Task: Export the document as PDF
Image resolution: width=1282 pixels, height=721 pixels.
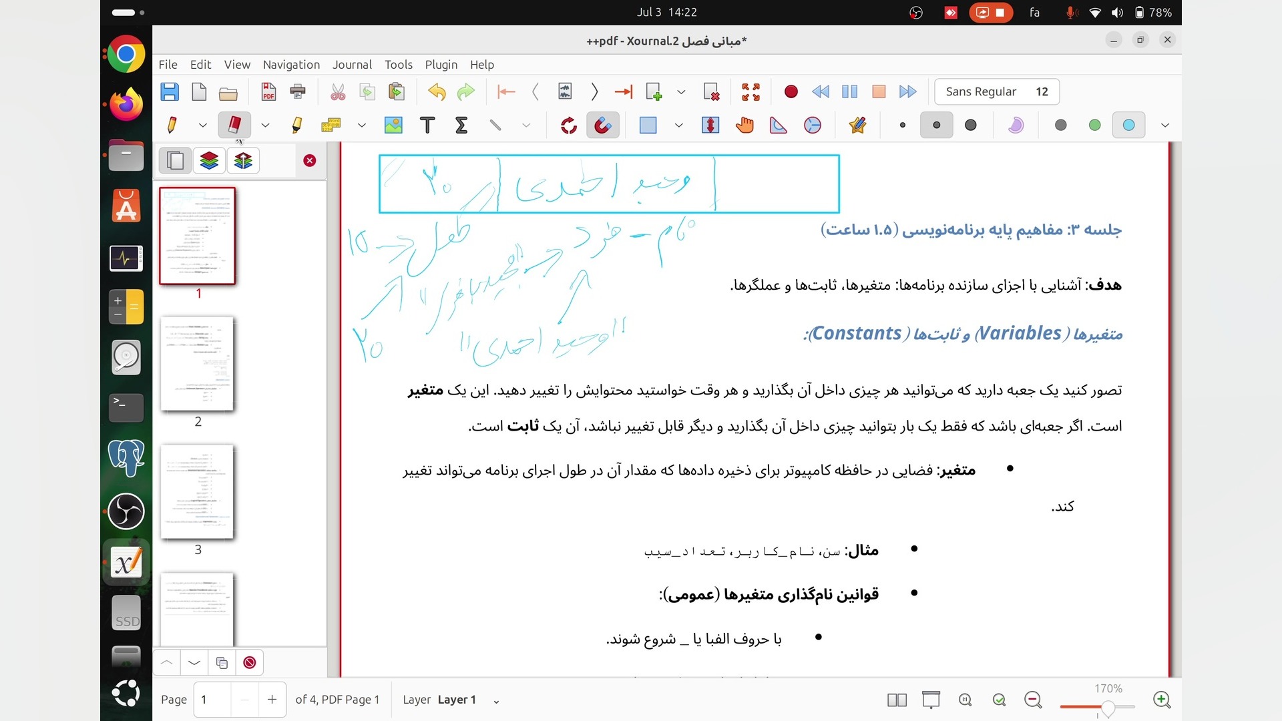Action: pos(268,91)
